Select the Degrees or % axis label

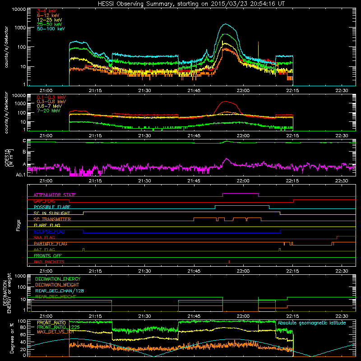click(12, 338)
